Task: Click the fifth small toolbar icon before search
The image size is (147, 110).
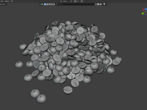Action: [x=52, y=4]
